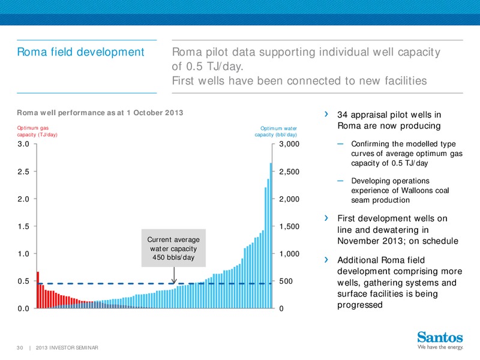Click the left axis value '1.0'

tap(23, 254)
